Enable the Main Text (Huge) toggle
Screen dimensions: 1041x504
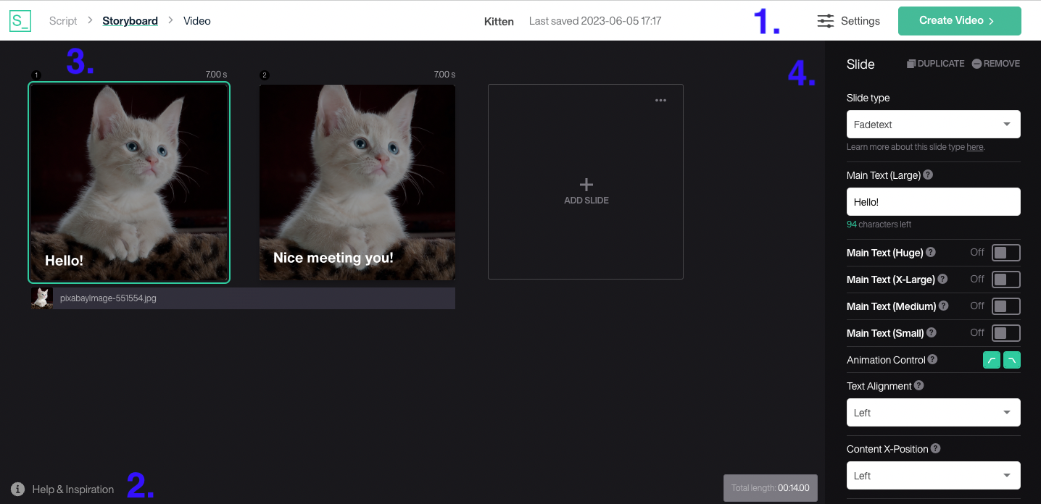pyautogui.click(x=1005, y=252)
